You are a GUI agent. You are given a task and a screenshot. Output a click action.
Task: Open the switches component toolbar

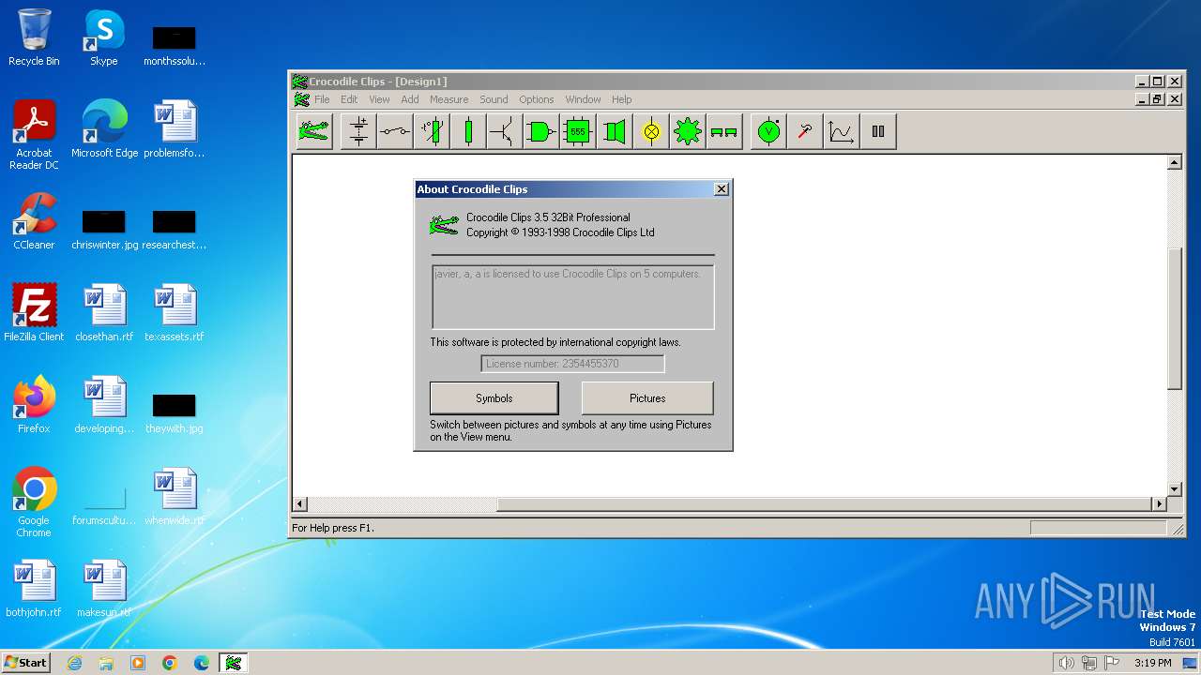click(395, 131)
